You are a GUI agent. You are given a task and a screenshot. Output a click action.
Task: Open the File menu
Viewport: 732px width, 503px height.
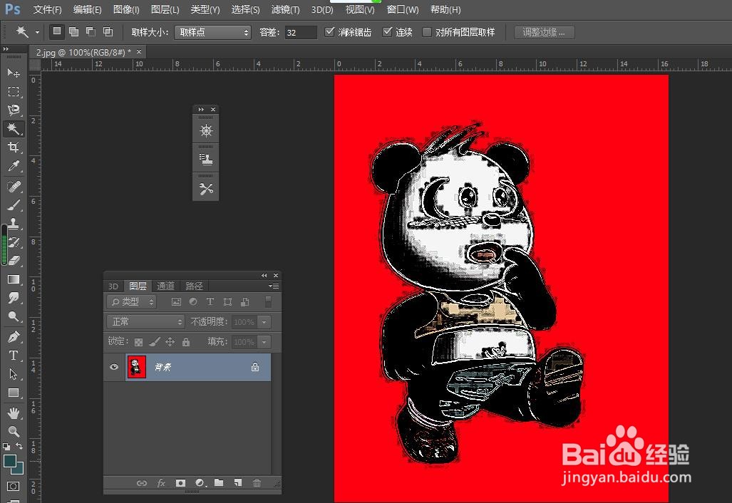point(47,9)
